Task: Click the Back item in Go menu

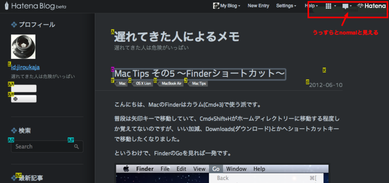Action: pos(223,178)
